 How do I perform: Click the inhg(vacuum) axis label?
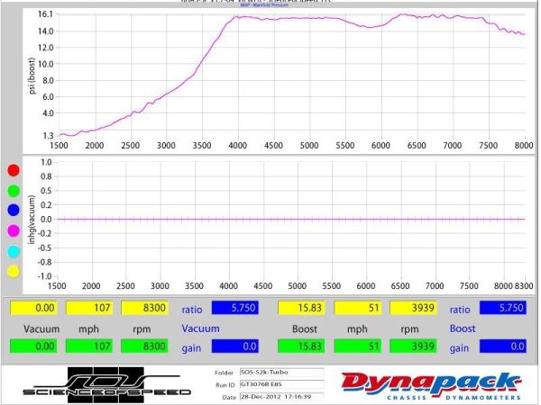(32, 220)
